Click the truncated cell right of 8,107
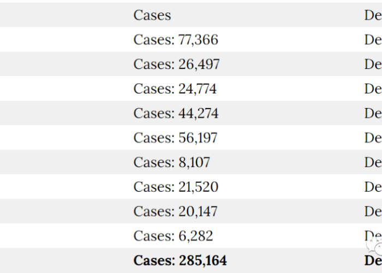 (373, 163)
